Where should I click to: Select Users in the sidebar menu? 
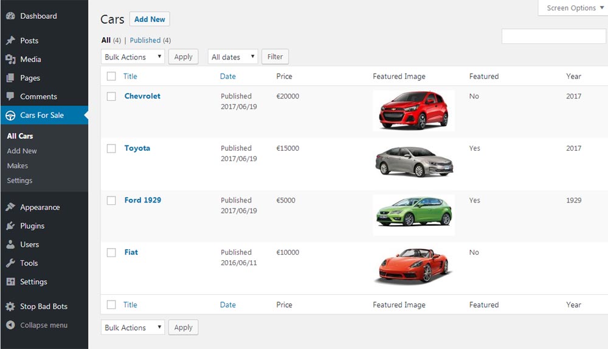29,244
